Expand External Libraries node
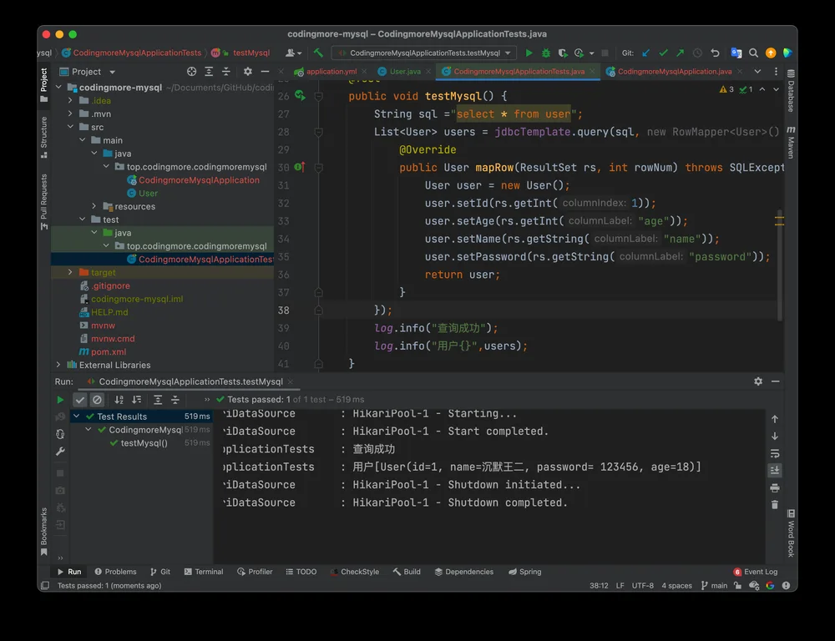This screenshot has height=641, width=835. point(58,365)
